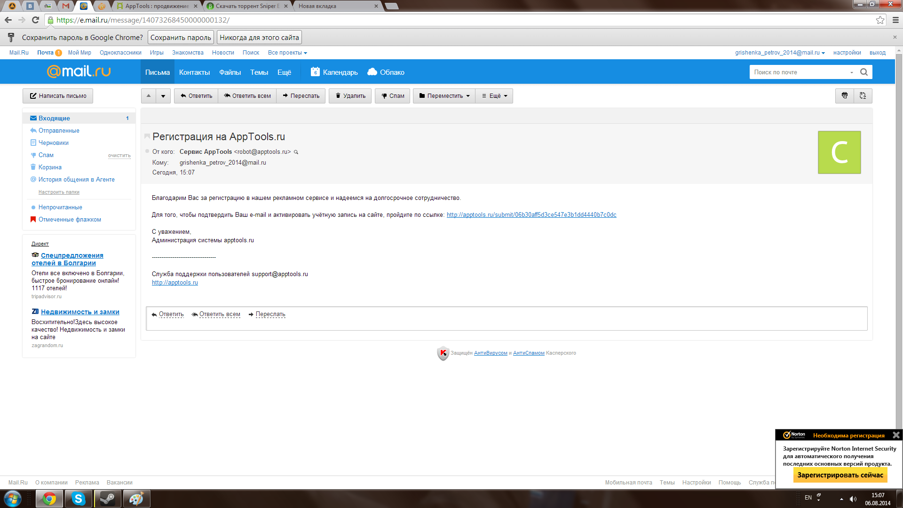Image resolution: width=903 pixels, height=508 pixels.
Task: Click Ответить below the message body
Action: coord(171,314)
